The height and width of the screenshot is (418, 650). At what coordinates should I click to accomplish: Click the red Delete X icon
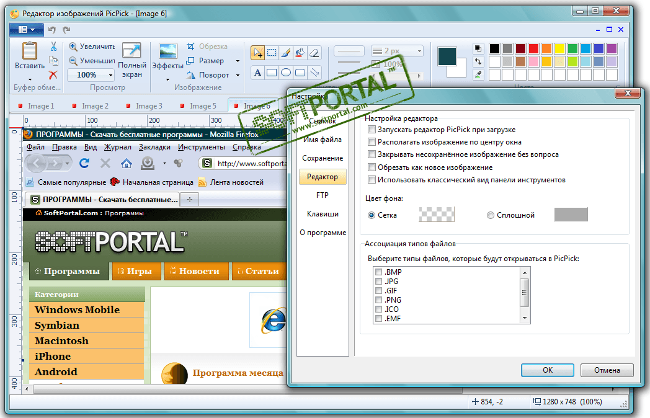coord(53,75)
